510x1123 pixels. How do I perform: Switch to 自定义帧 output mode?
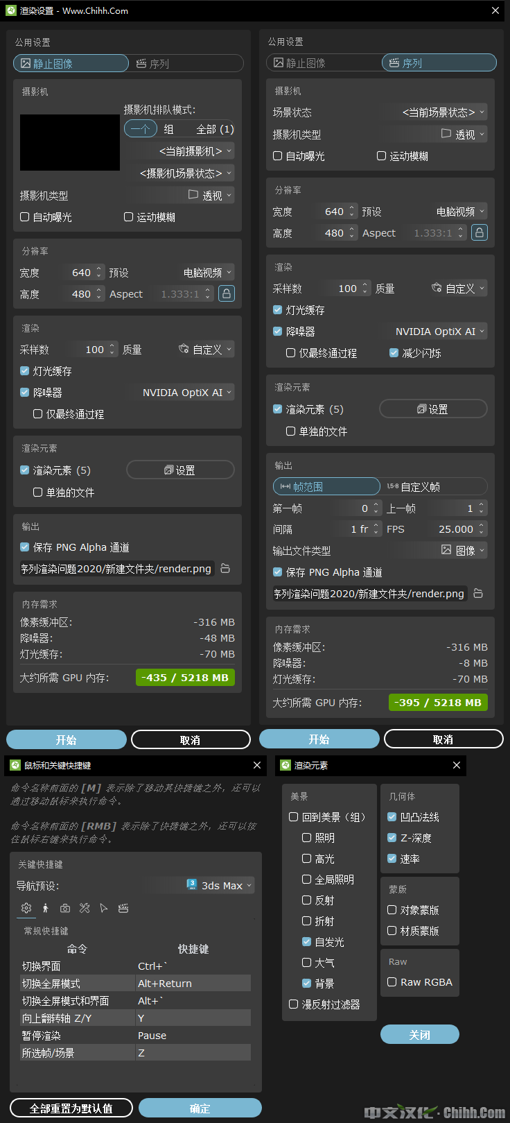tap(434, 487)
